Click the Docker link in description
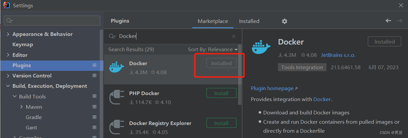Viewport: 408px width, 138px height. (322, 99)
